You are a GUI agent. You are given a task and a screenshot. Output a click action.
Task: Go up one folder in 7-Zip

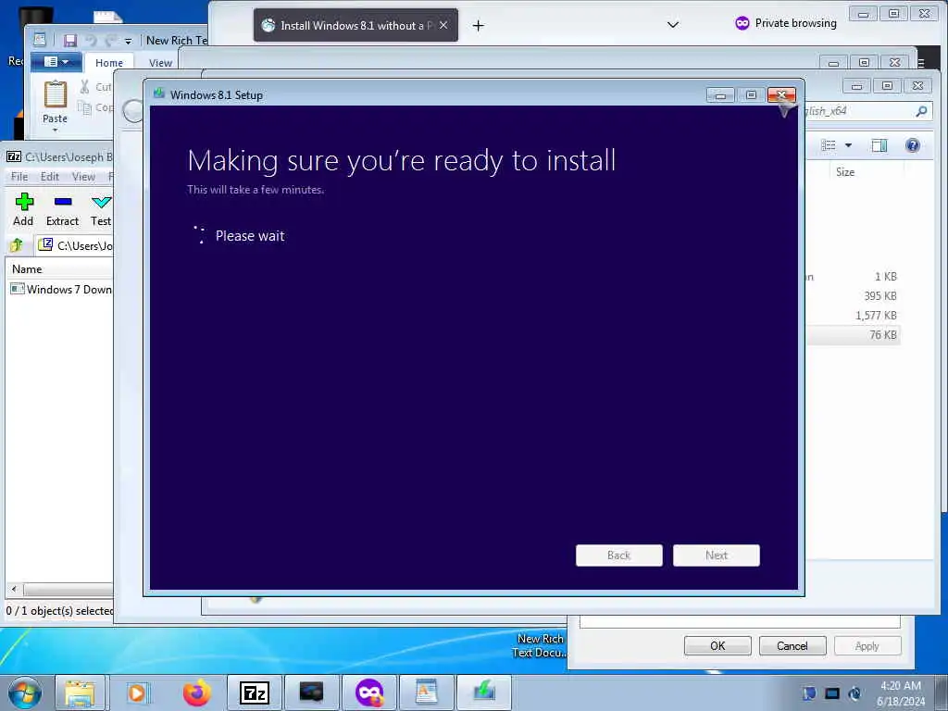pos(17,245)
